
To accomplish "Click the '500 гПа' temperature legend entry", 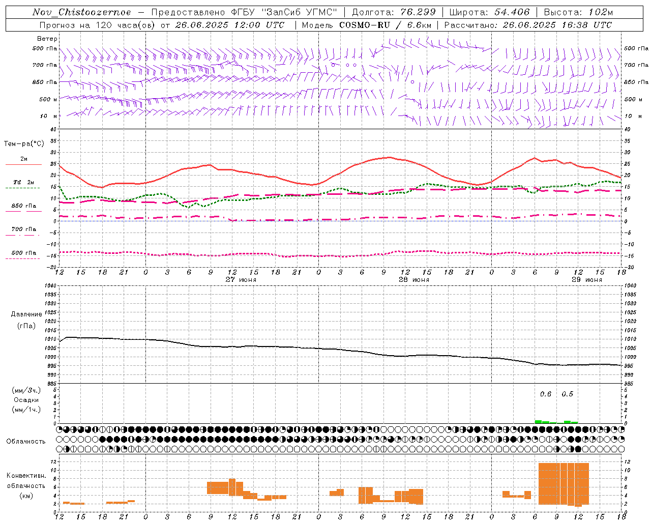I will 24,253.
